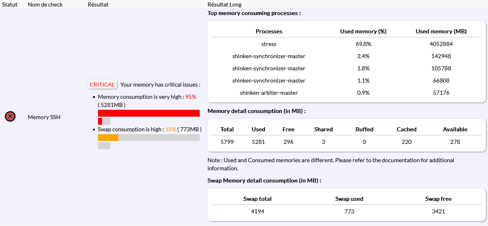
Task: Click the 95% memory consumption value
Action: pyautogui.click(x=191, y=97)
